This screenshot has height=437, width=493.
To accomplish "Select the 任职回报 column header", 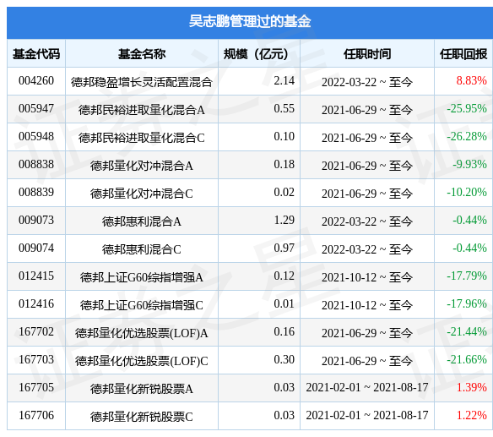I will pyautogui.click(x=463, y=54).
